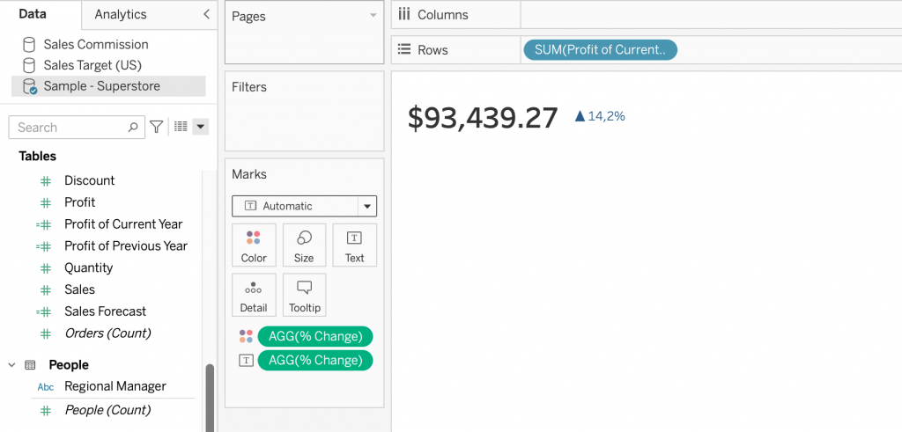Click the Sample - Superstore data source icon
902x432 pixels.
pos(29,86)
